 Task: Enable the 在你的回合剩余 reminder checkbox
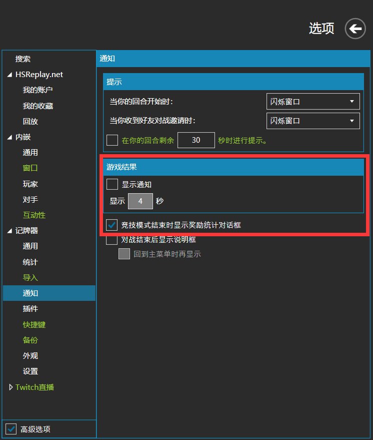coord(112,140)
